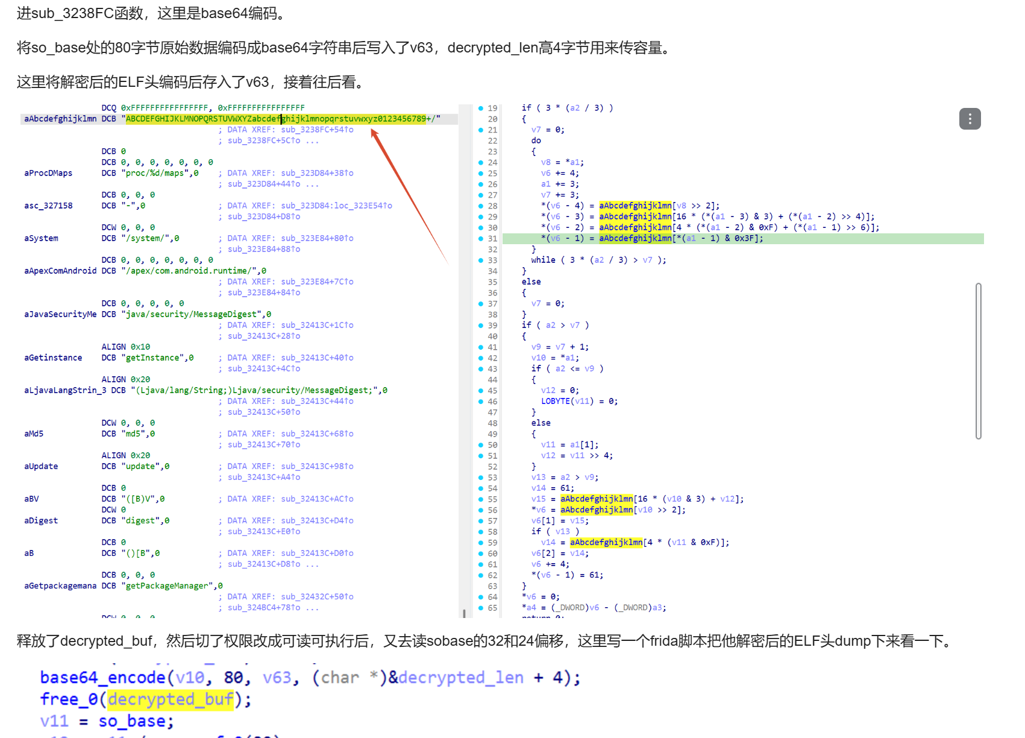Click the aSystem label
Viewport: 1025px width, 738px height.
coord(41,238)
